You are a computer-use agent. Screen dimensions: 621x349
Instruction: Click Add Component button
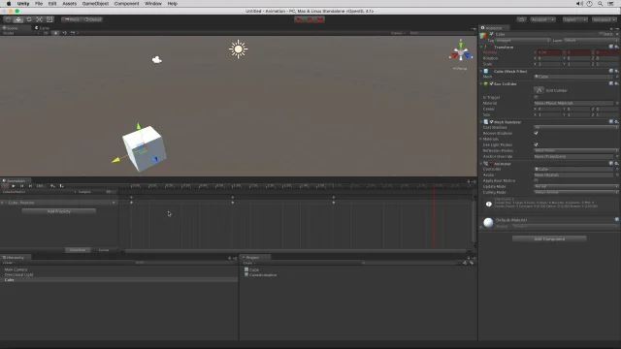click(x=549, y=239)
